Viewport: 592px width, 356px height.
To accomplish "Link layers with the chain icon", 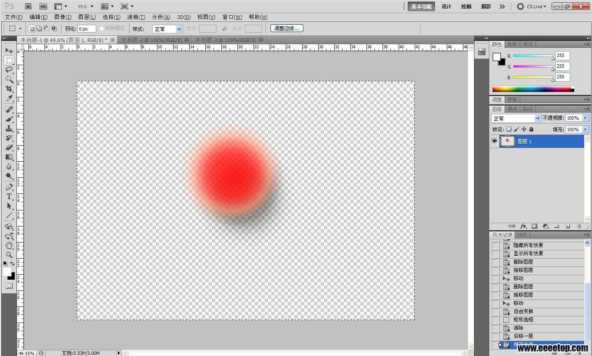I will point(512,226).
